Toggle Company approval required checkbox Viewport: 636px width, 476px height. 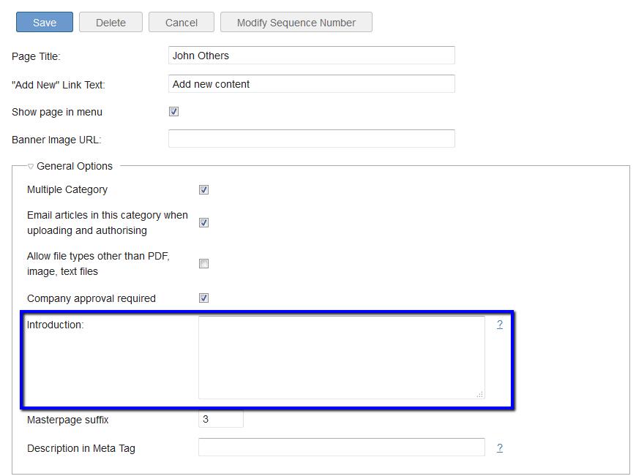pyautogui.click(x=203, y=298)
